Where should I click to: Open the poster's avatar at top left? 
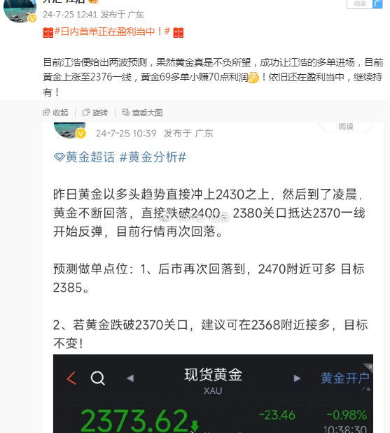coord(20,10)
